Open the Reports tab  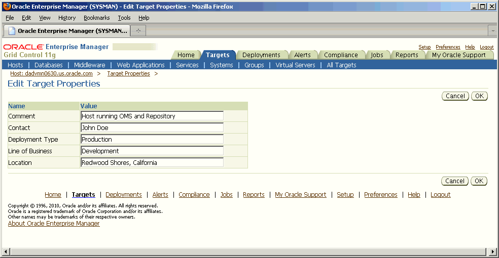(407, 55)
